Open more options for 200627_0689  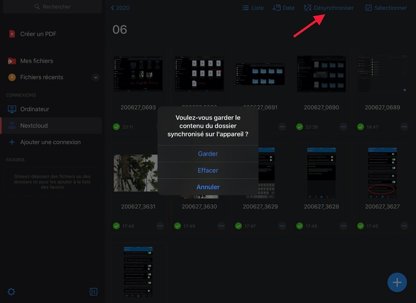(x=404, y=127)
